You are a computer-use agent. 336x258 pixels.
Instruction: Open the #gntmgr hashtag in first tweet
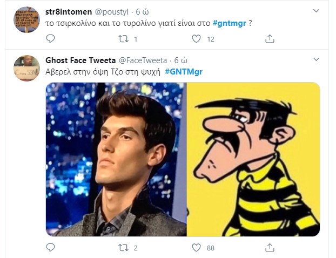(x=230, y=23)
